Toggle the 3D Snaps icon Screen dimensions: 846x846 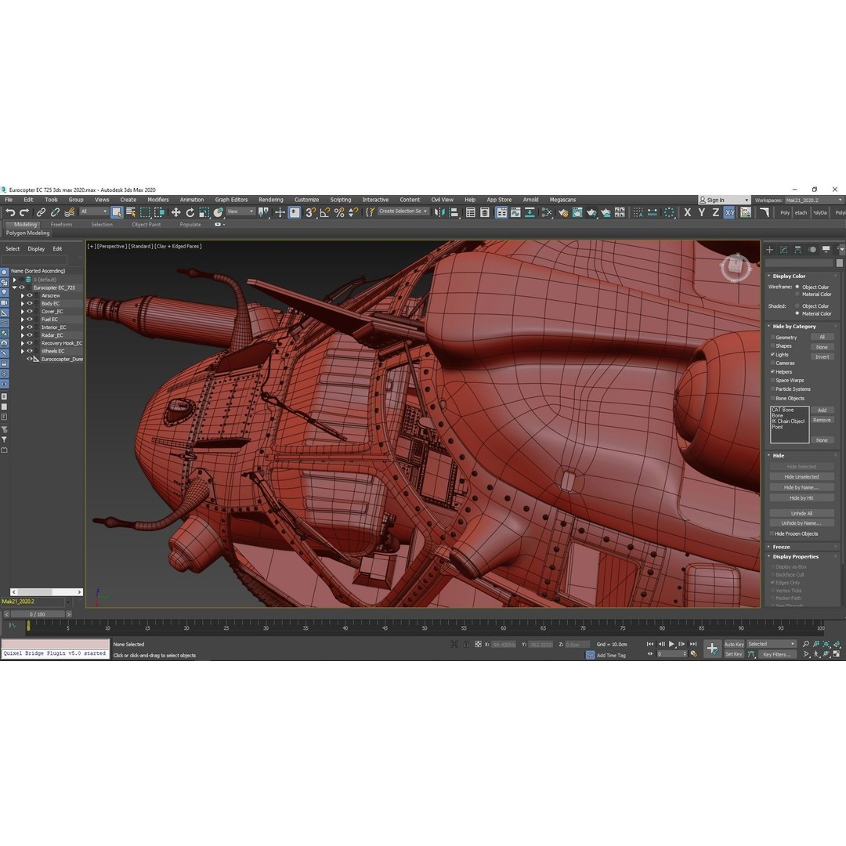point(310,212)
